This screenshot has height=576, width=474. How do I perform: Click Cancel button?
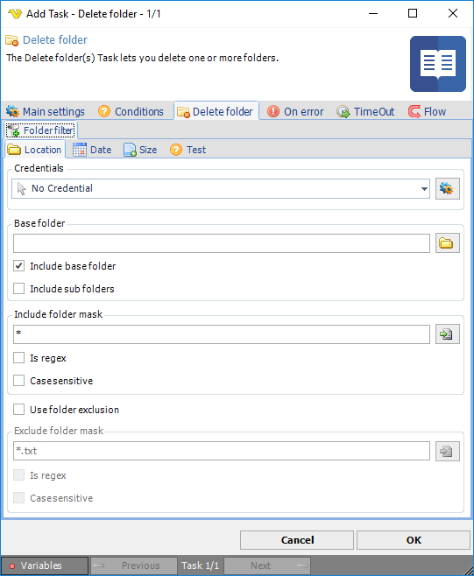297,540
